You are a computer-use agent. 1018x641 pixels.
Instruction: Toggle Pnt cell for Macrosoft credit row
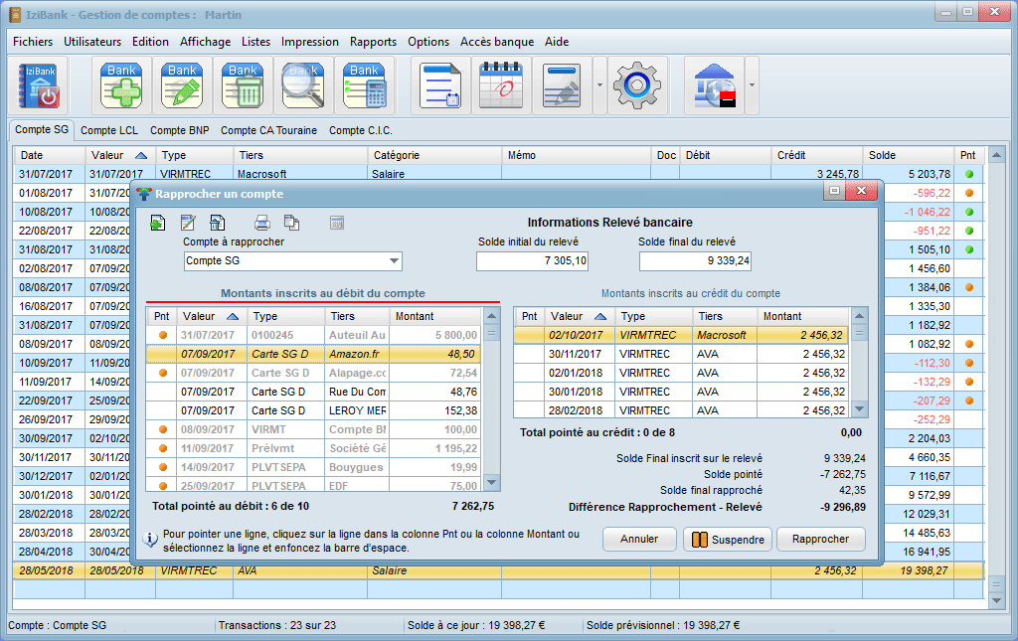click(530, 335)
